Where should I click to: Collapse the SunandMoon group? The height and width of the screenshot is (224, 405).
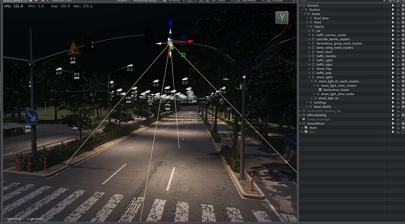(301, 124)
